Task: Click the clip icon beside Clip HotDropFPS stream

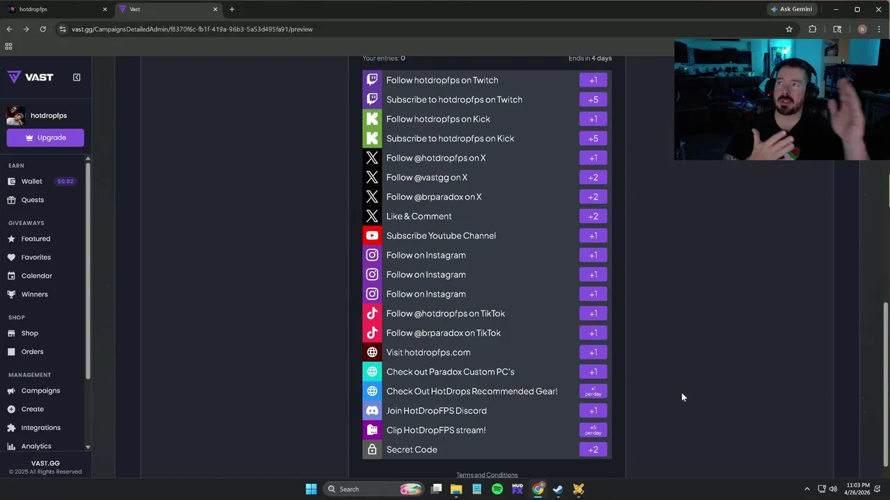Action: pyautogui.click(x=372, y=430)
